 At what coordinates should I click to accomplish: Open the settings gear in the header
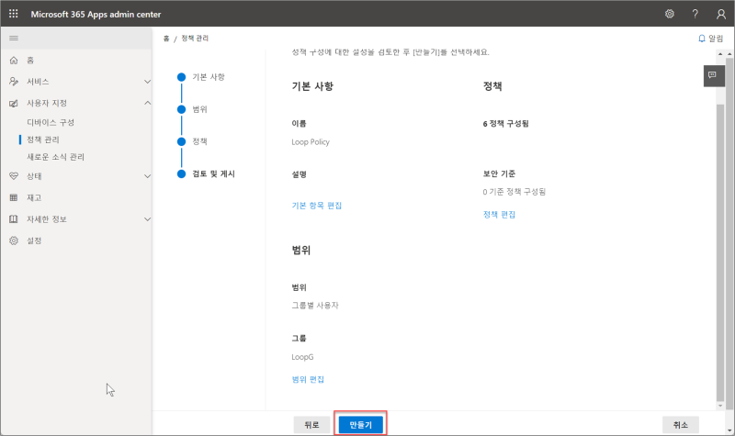670,14
